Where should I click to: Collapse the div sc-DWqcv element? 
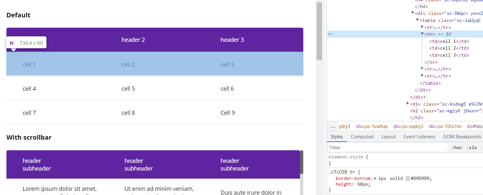pos(413,13)
